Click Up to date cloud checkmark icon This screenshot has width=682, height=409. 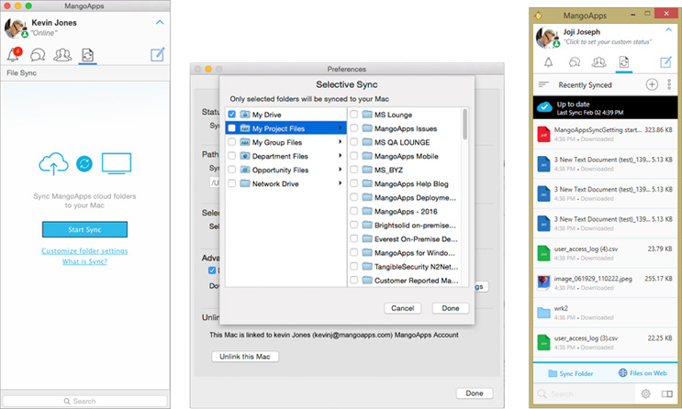click(544, 106)
